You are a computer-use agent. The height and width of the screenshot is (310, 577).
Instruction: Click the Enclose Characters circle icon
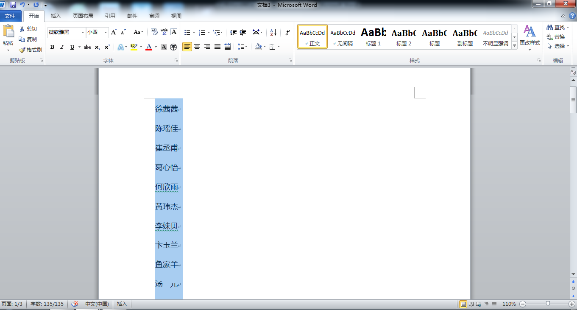tap(173, 47)
